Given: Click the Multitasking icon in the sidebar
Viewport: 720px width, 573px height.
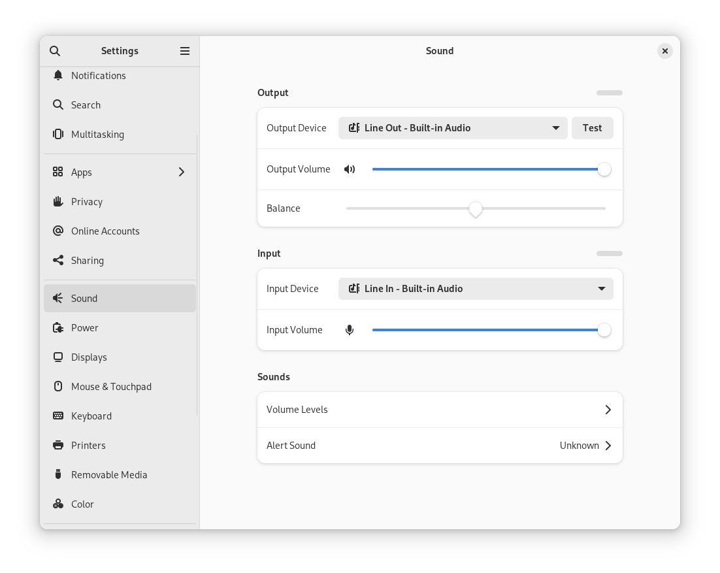Looking at the screenshot, I should click(57, 134).
